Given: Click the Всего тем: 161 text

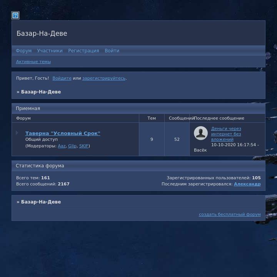Looking at the screenshot, I should (33, 178).
